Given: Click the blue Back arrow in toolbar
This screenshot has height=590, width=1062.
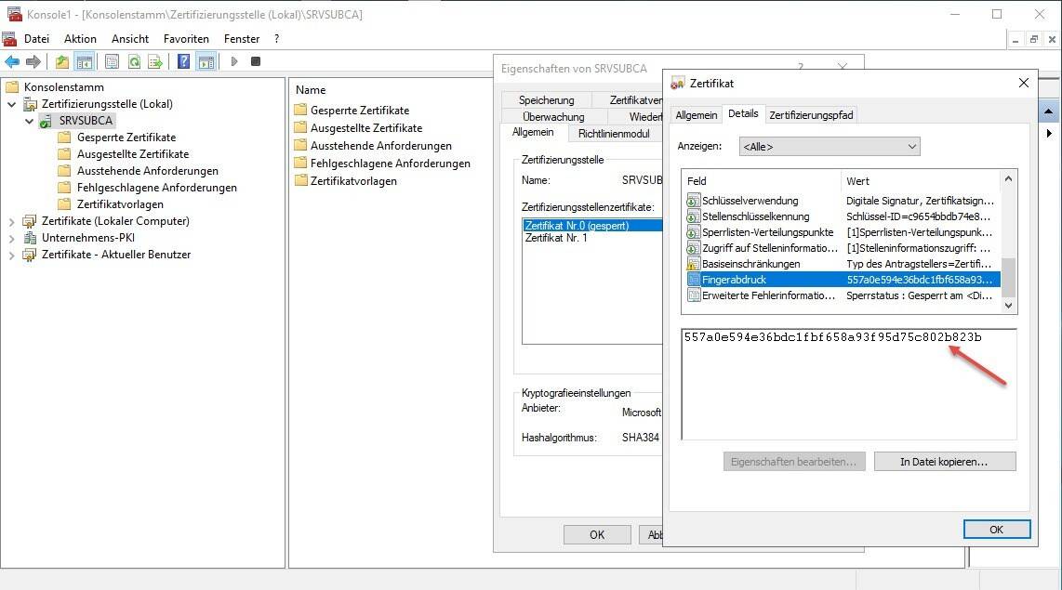Looking at the screenshot, I should point(12,61).
